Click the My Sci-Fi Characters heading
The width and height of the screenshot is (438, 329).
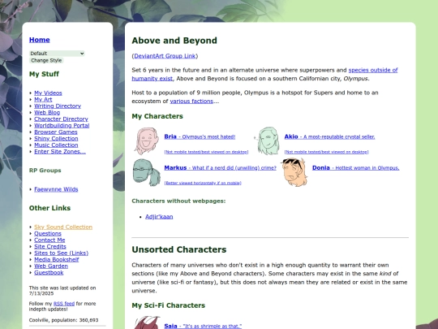169,305
